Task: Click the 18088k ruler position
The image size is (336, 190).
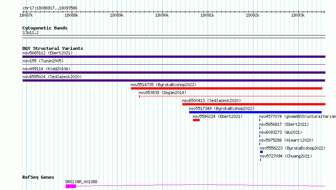Action: [71, 15]
